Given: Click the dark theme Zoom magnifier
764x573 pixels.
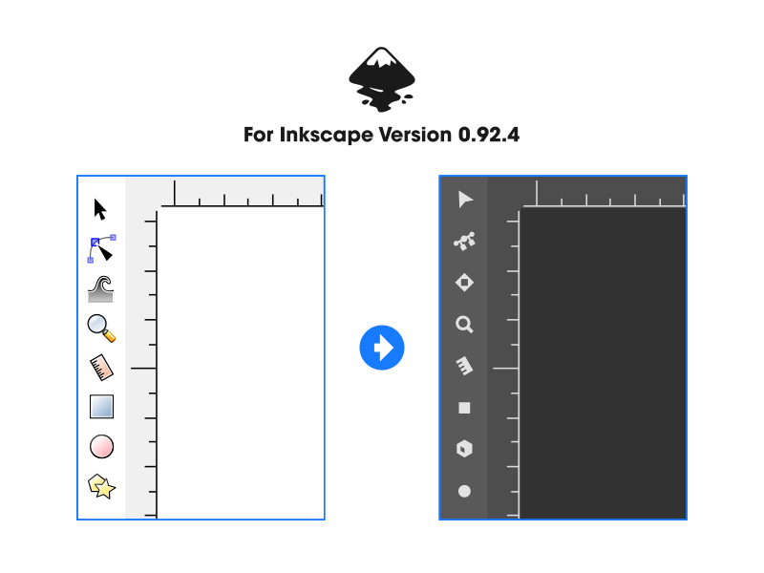Looking at the screenshot, I should click(x=464, y=325).
